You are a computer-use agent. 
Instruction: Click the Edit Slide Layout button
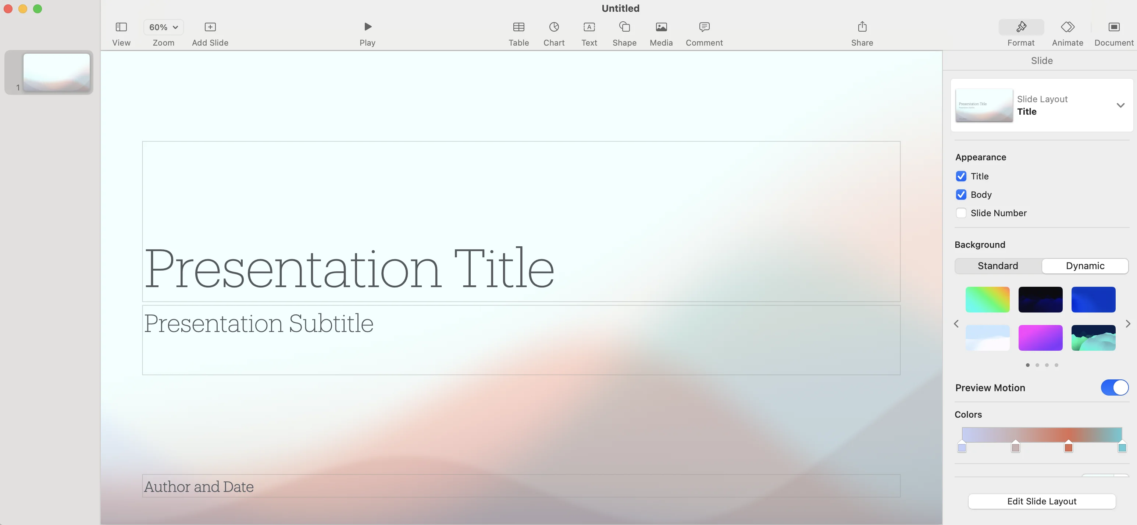1042,501
